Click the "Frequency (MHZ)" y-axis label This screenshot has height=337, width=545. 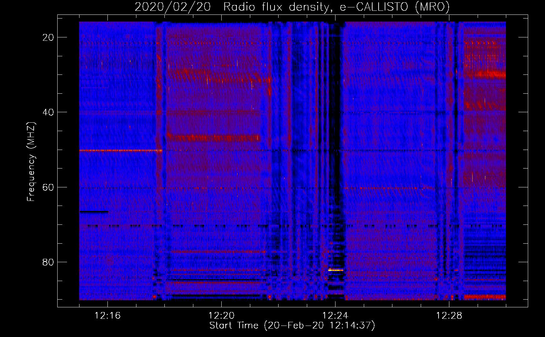tap(31, 162)
